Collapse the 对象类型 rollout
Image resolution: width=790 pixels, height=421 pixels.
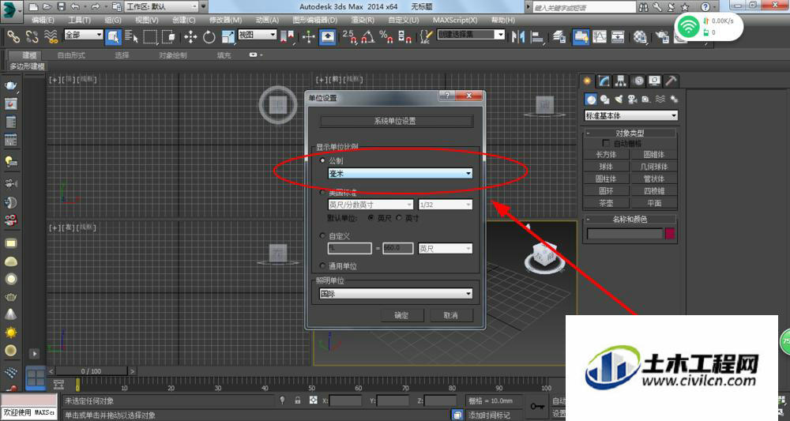tap(630, 133)
